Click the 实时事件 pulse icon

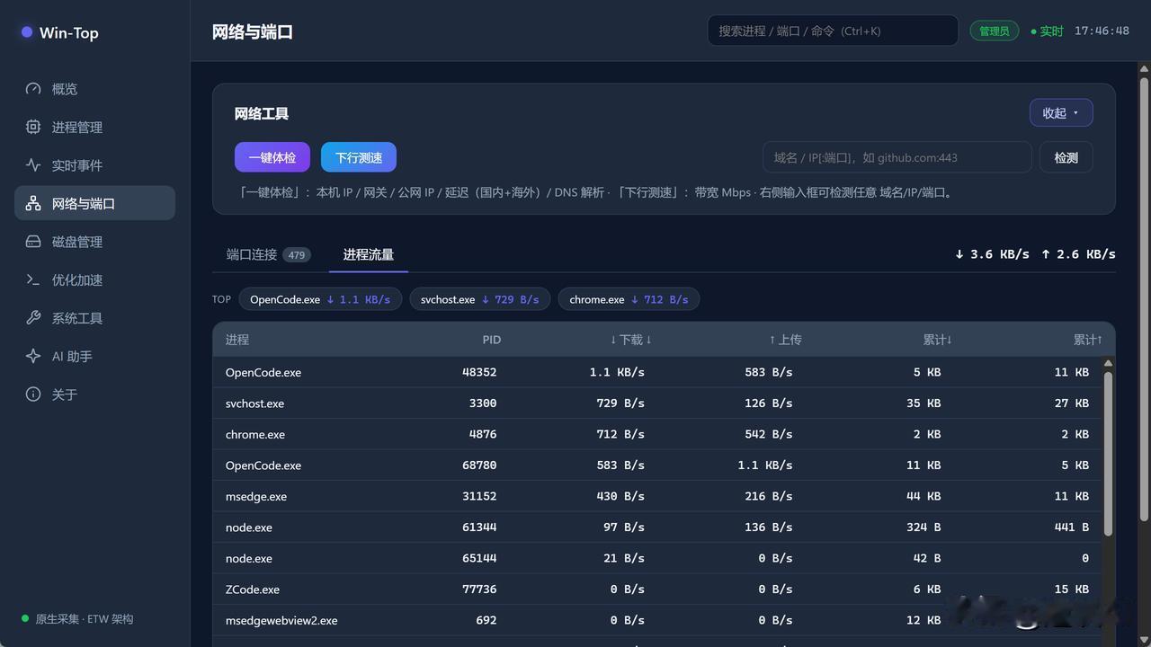click(33, 165)
